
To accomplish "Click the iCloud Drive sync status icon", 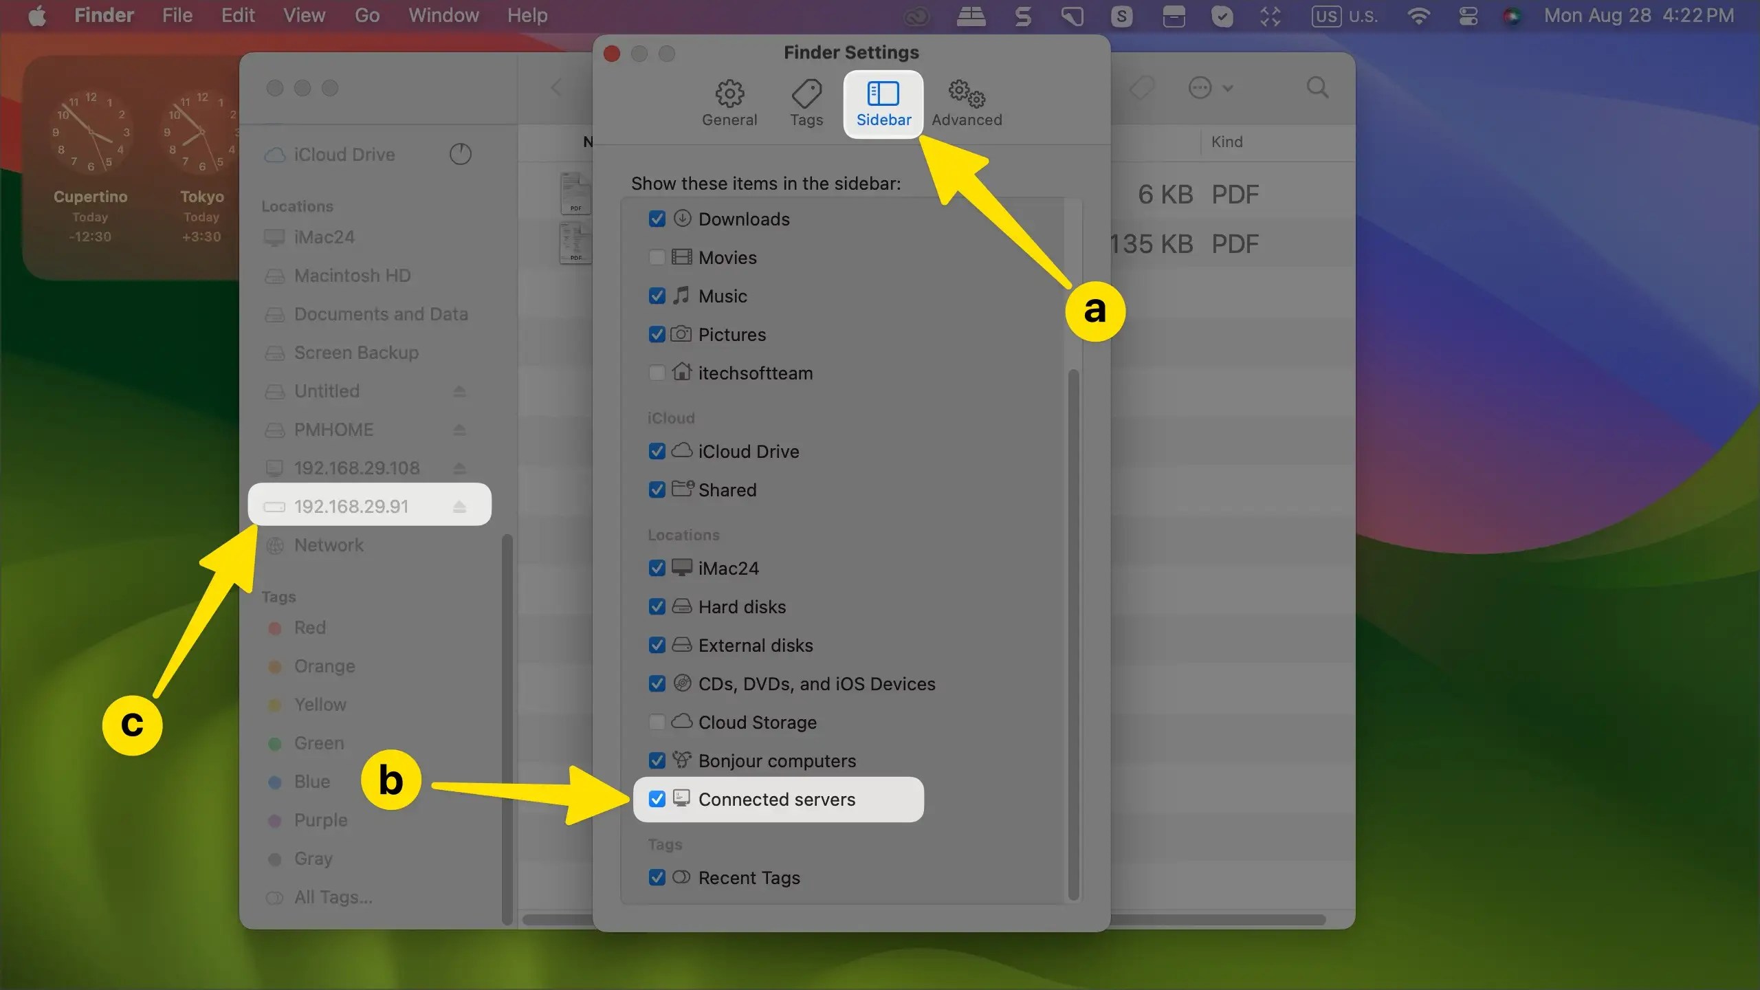I will [459, 153].
